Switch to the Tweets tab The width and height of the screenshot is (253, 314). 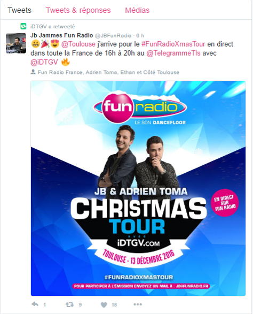pos(19,10)
